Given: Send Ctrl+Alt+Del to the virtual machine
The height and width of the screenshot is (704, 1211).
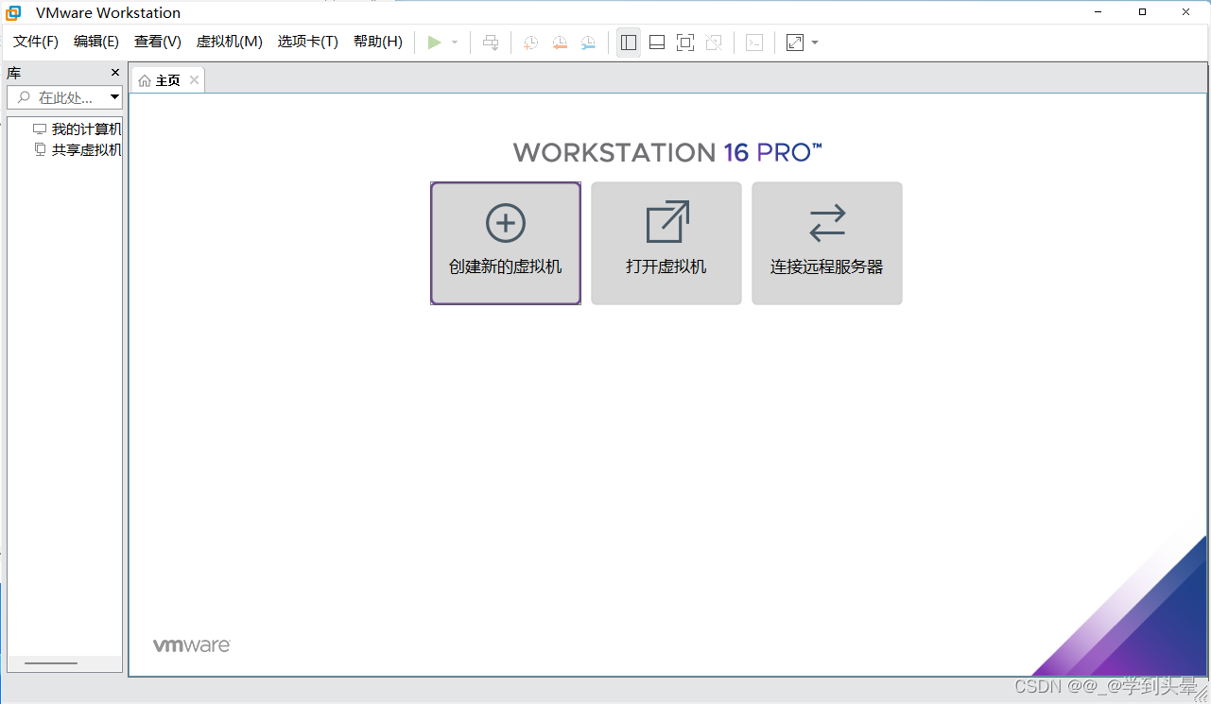Looking at the screenshot, I should pos(491,43).
